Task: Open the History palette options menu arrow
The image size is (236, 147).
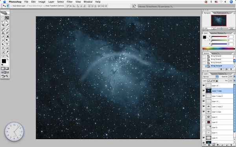Action: coord(234,53)
